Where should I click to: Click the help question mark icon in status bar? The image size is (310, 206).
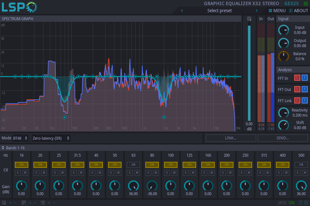click(x=300, y=202)
